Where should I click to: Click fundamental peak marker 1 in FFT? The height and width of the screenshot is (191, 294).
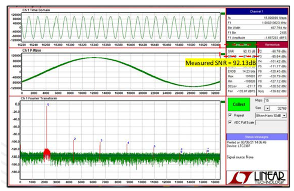tap(48, 105)
